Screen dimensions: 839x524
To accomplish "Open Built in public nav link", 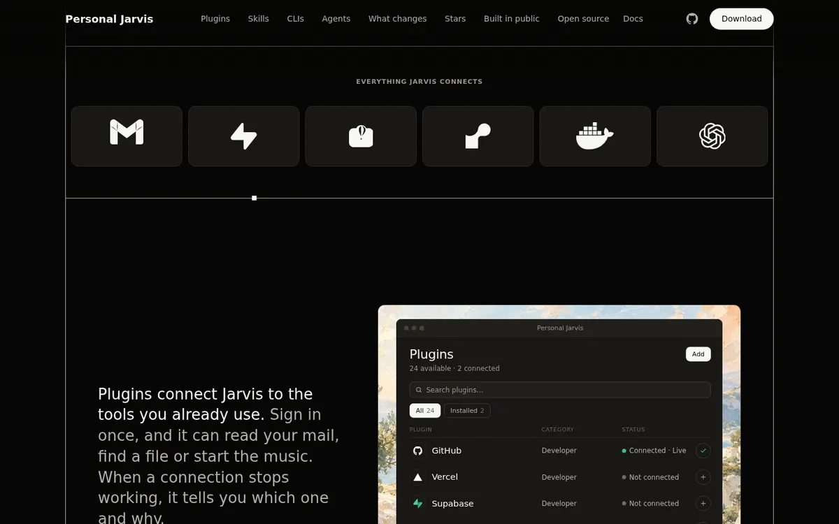I will 512,19.
